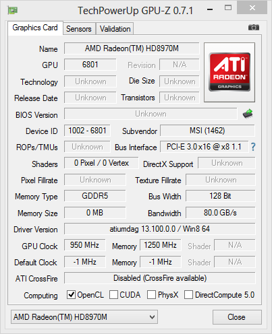Click the Driver Version field
This screenshot has height=334, width=272.
click(x=160, y=229)
